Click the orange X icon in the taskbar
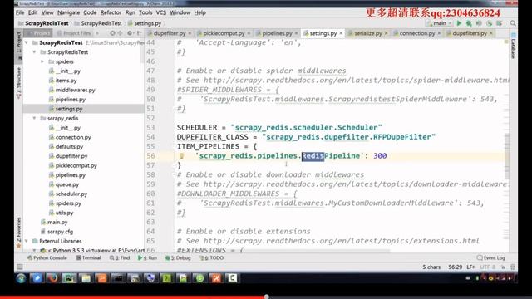This screenshot has height=299, width=532. pos(216,278)
